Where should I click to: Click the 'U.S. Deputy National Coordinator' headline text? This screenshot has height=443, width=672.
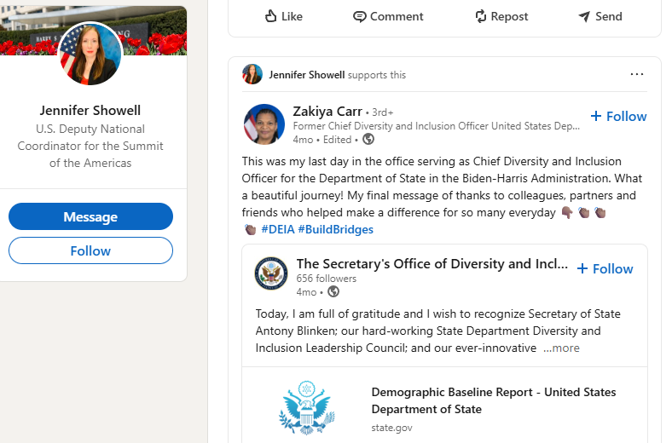[90, 146]
